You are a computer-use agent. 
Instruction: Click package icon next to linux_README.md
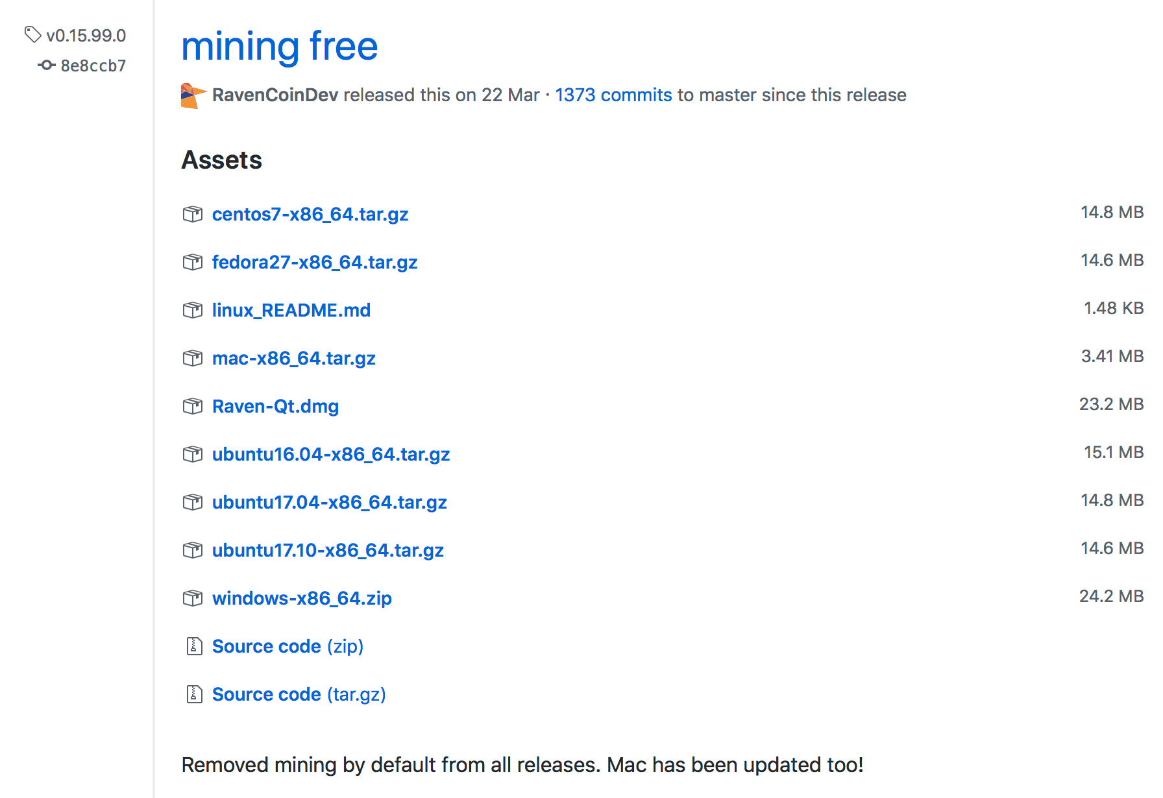193,310
